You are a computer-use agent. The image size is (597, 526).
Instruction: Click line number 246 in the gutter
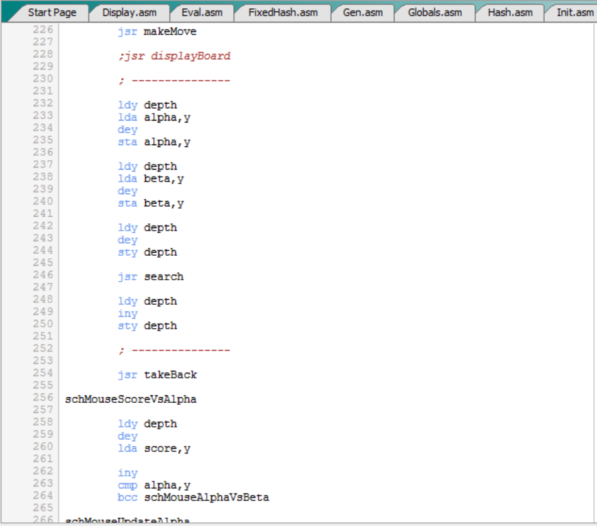pyautogui.click(x=43, y=275)
